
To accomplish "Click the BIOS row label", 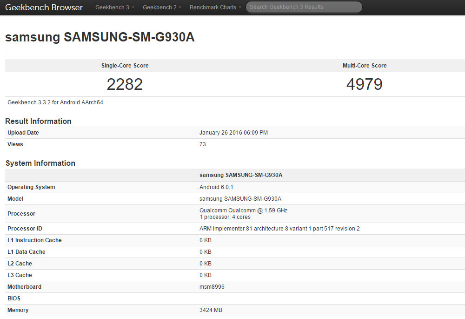I will coord(14,298).
